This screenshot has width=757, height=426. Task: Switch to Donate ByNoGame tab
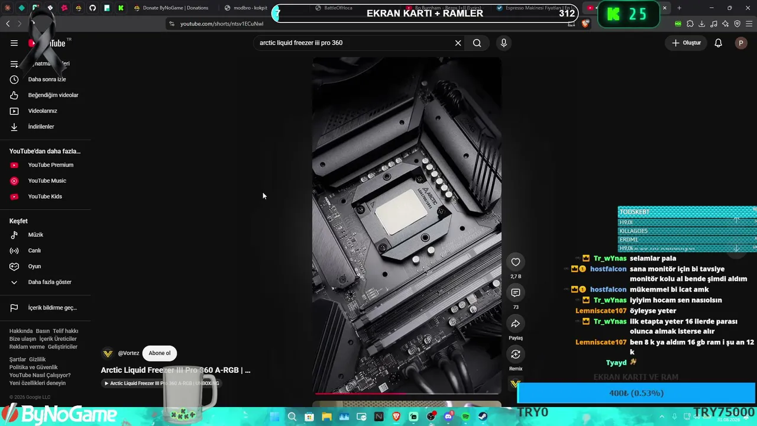pyautogui.click(x=172, y=8)
